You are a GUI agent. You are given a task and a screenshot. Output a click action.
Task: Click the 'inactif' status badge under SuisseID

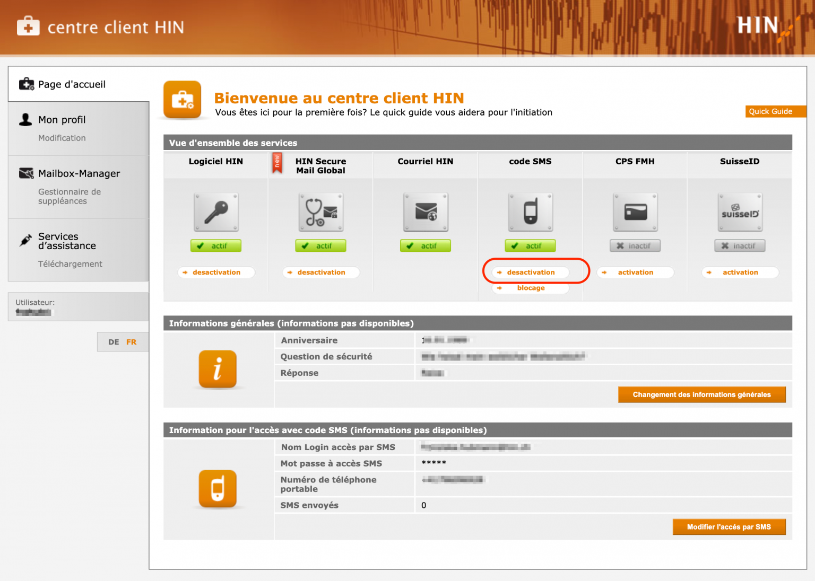(x=740, y=245)
